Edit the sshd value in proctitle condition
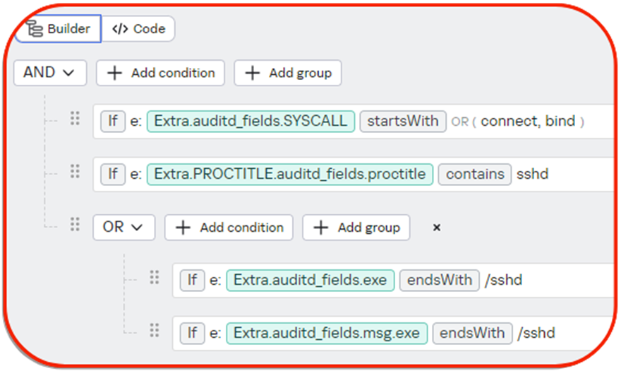Viewport: 621px width, 371px height. 533,174
